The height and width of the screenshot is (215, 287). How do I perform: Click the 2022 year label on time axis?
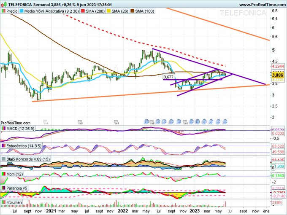tap(123, 211)
